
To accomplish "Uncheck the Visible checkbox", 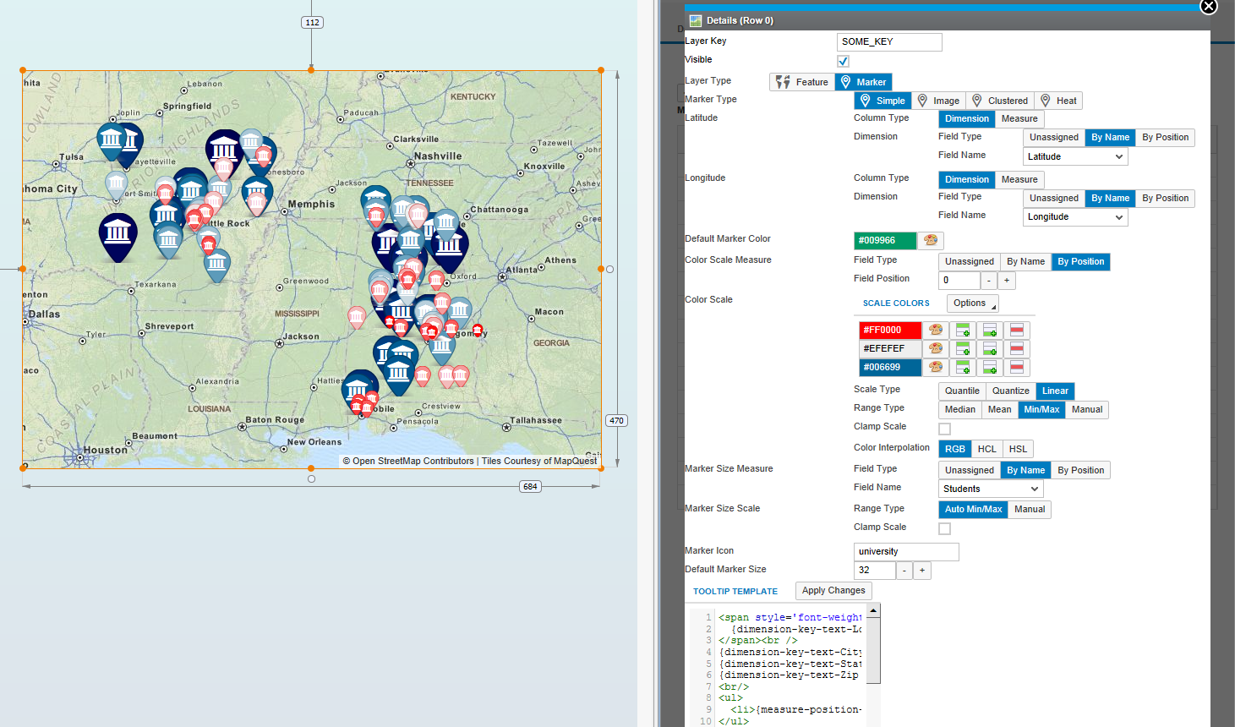I will pyautogui.click(x=843, y=62).
